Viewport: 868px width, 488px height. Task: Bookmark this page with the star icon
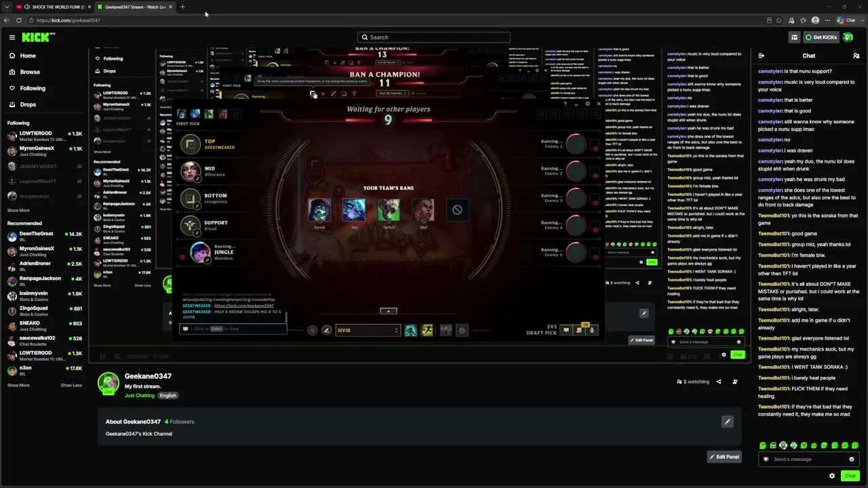tap(779, 20)
